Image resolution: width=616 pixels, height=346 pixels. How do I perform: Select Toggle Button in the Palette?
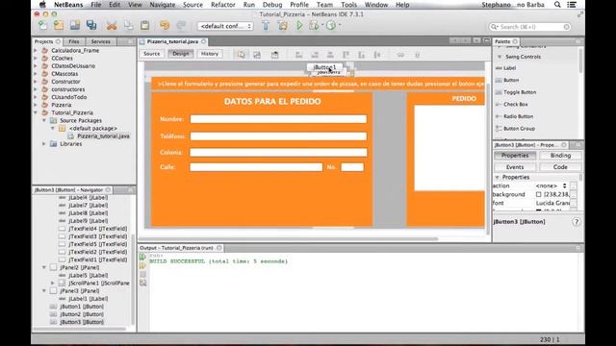(x=520, y=92)
